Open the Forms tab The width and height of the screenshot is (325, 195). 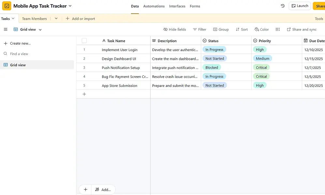click(195, 6)
